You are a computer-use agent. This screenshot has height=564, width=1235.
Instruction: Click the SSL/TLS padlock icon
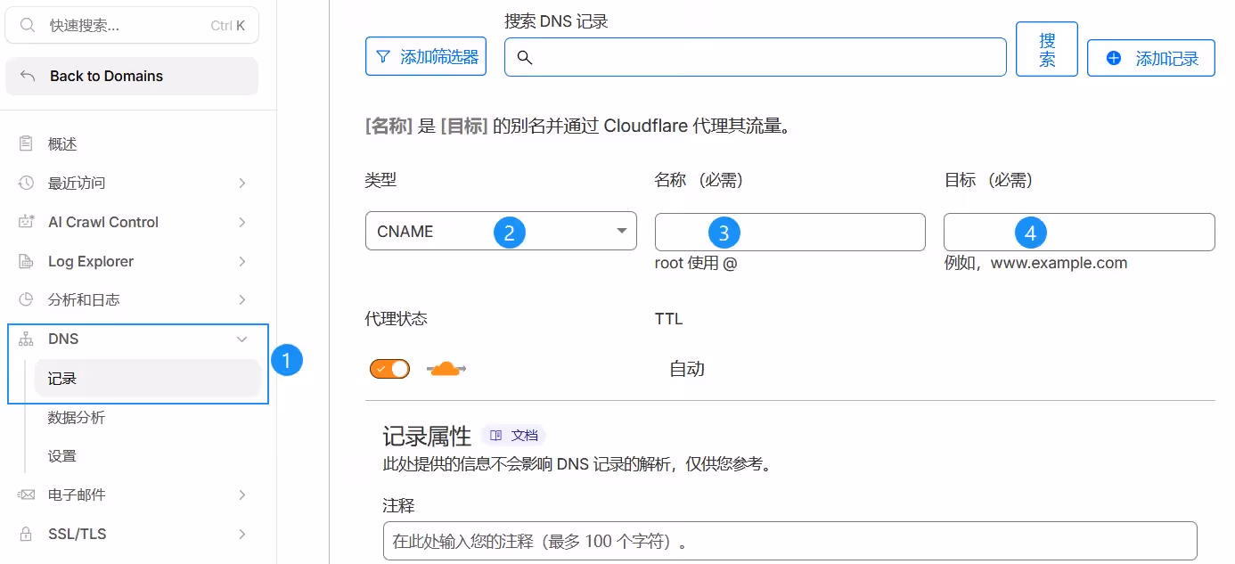click(x=26, y=534)
